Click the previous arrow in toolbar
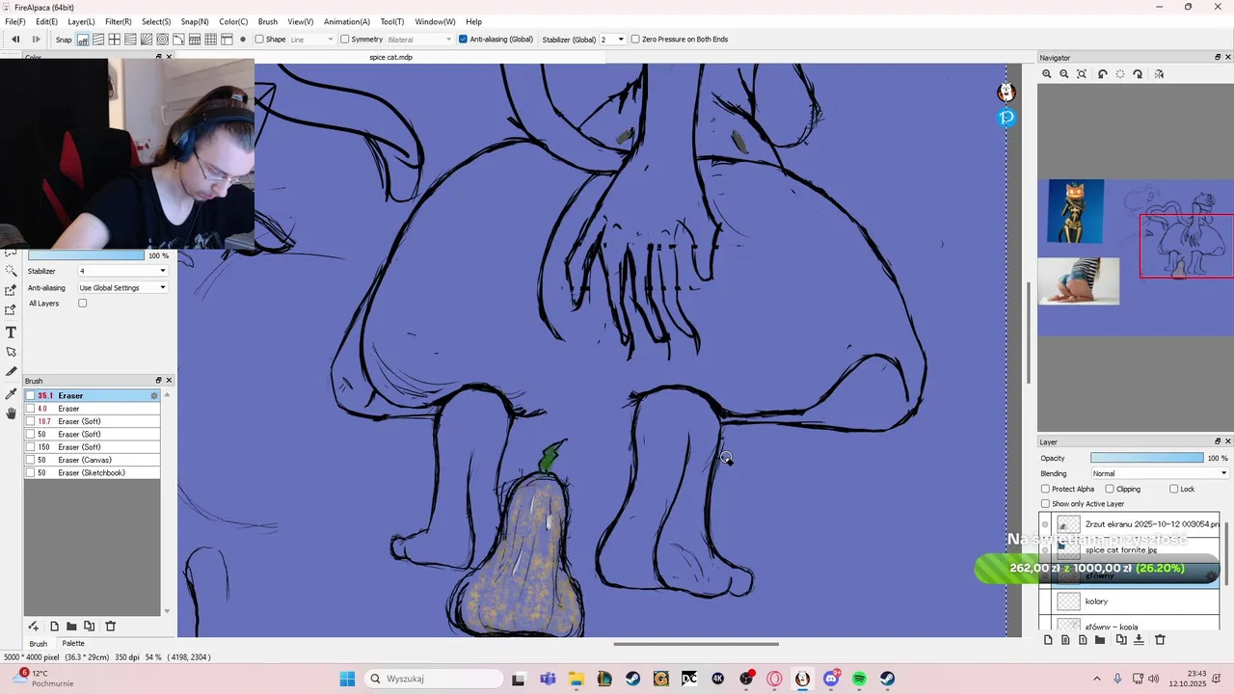1234x694 pixels. (x=15, y=40)
